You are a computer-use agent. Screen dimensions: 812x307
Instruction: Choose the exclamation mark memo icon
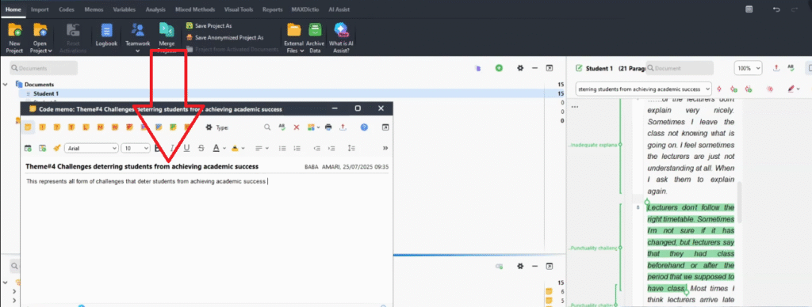pyautogui.click(x=43, y=127)
